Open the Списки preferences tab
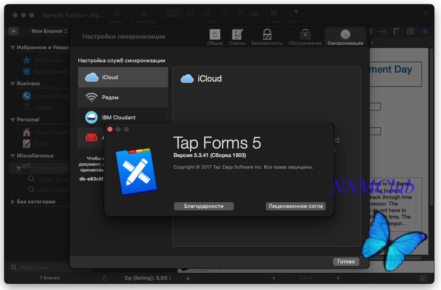The height and width of the screenshot is (290, 441). (x=237, y=37)
